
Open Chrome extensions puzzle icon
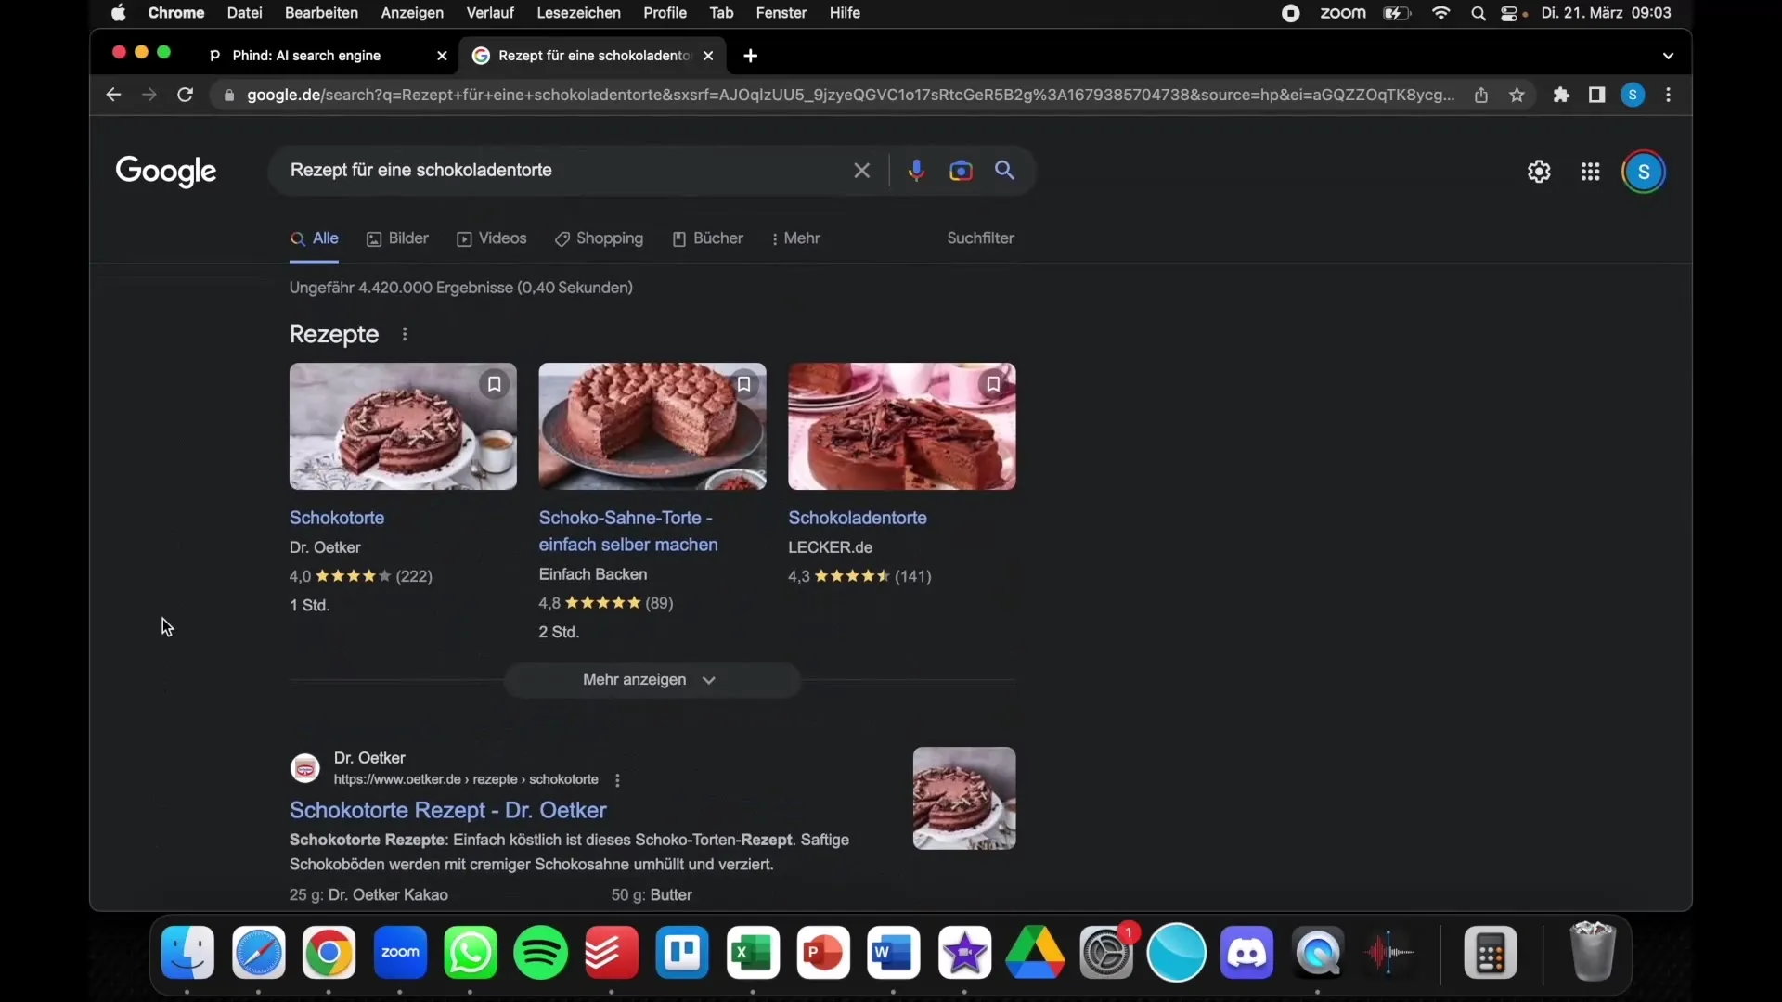[x=1561, y=95]
